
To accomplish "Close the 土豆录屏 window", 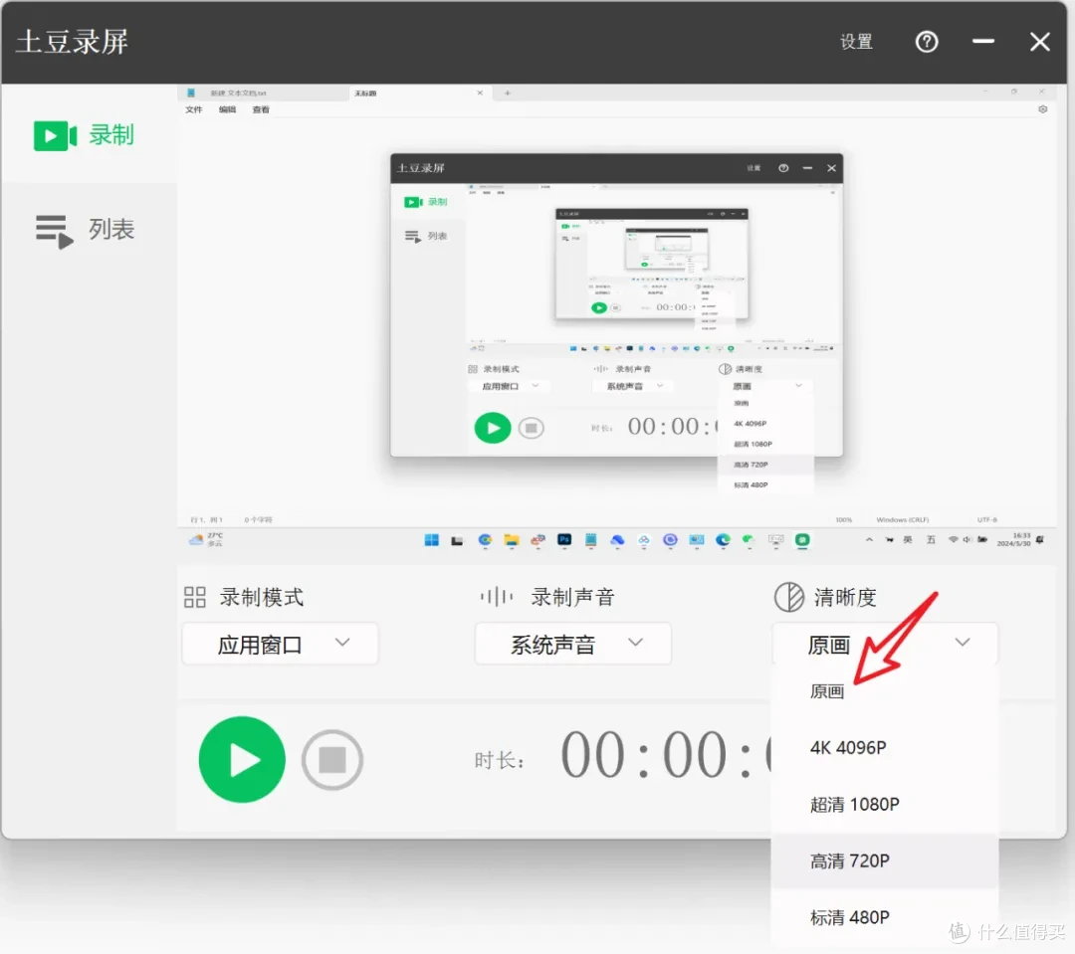I will [1040, 42].
